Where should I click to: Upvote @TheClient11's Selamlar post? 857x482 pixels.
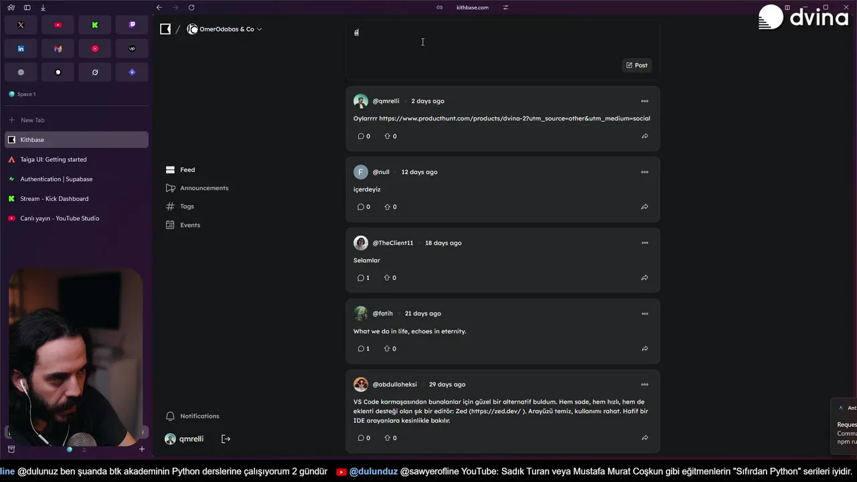pyautogui.click(x=390, y=278)
